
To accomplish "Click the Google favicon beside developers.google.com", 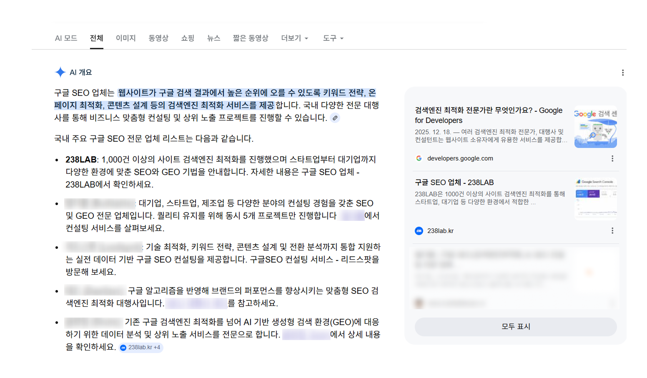I will click(419, 158).
